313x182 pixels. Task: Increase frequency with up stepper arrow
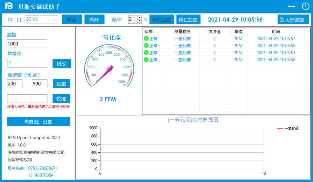(x=140, y=17)
